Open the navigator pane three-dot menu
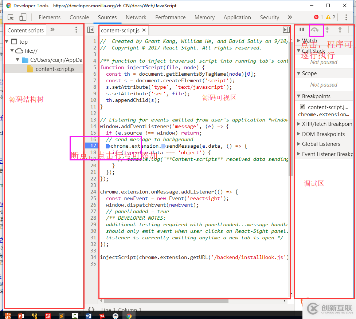This screenshot has width=356, height=319. (x=76, y=30)
